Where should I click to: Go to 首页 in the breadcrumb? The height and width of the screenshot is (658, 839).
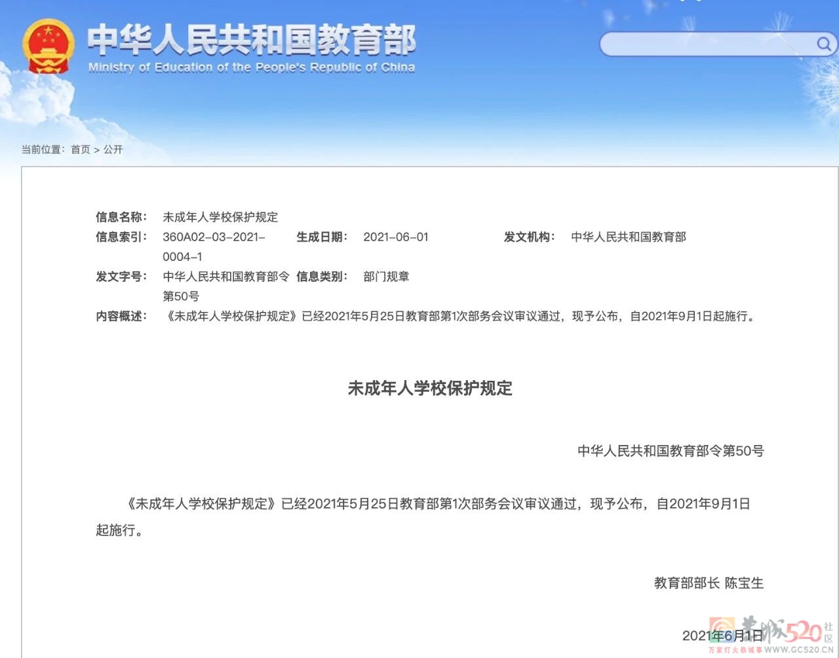(x=81, y=149)
